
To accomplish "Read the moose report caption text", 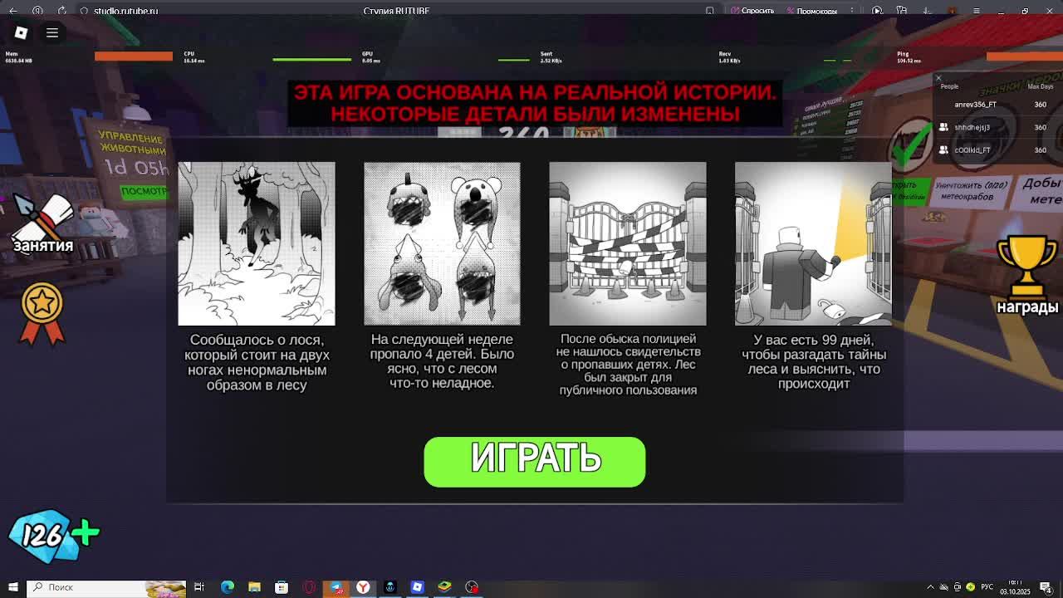I will click(x=257, y=362).
